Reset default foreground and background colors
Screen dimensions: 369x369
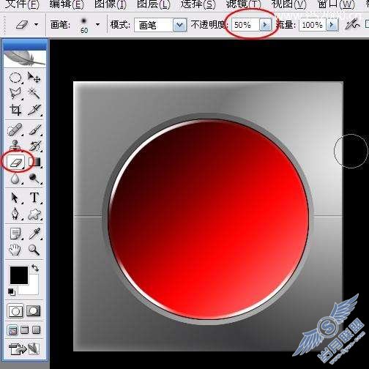(x=12, y=291)
